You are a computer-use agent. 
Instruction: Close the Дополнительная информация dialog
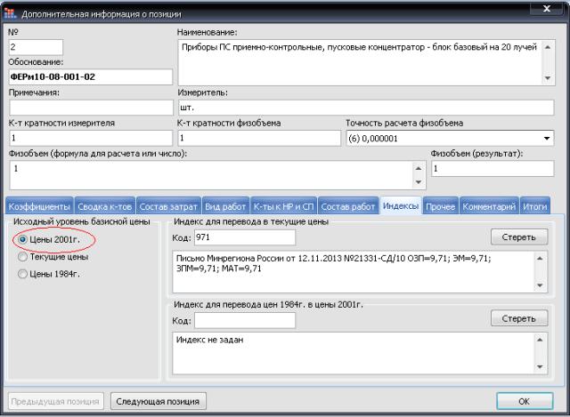(546, 9)
